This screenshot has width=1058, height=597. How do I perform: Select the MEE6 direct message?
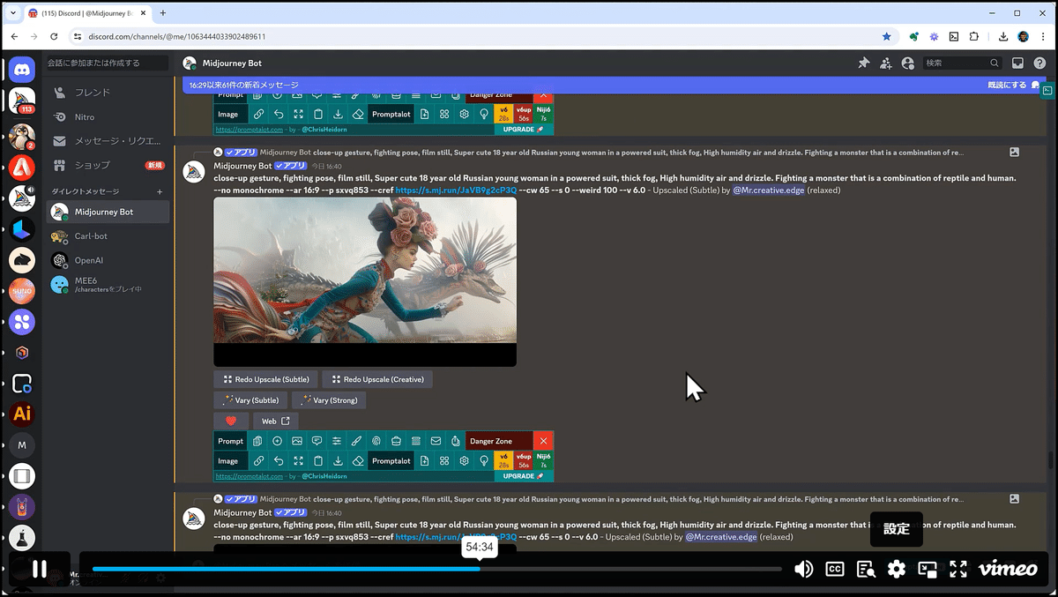[x=108, y=285]
